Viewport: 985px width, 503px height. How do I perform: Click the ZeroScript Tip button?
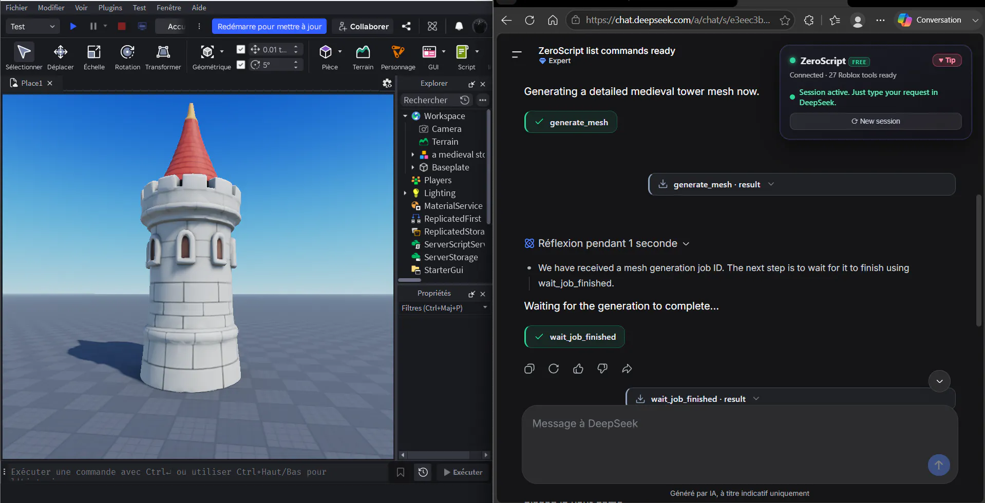946,60
